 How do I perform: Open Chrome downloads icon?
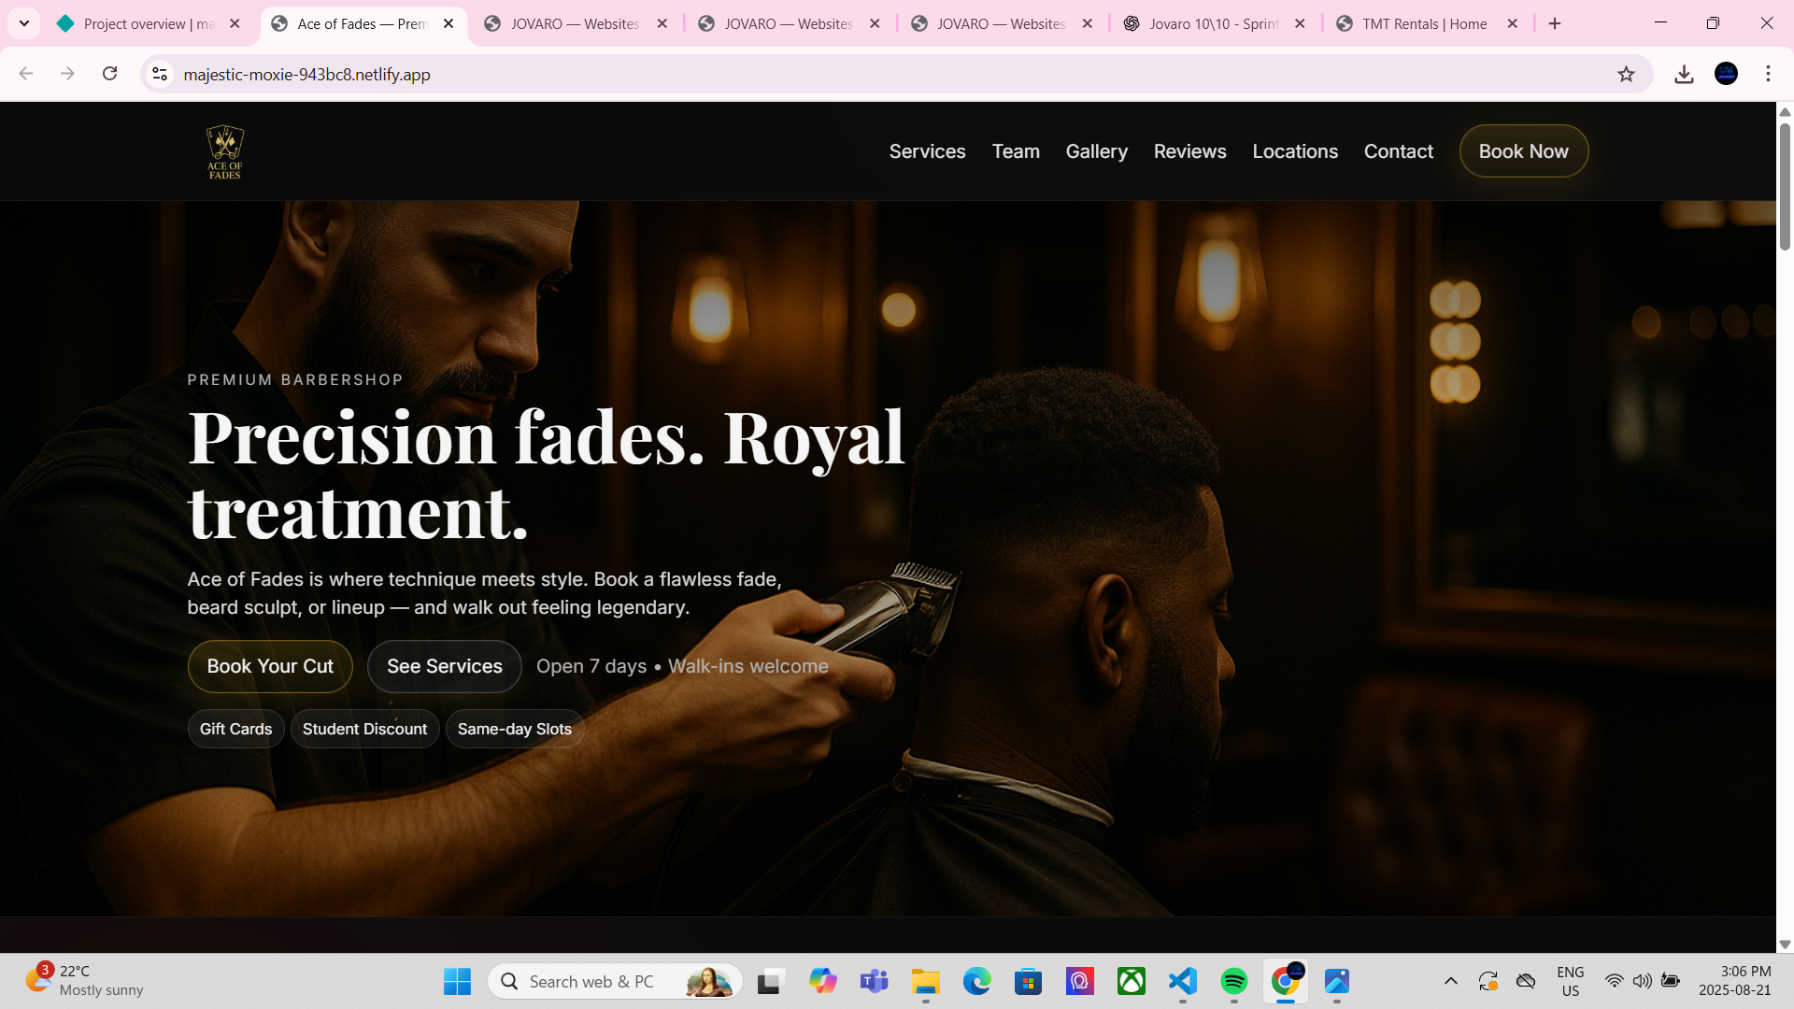pyautogui.click(x=1684, y=75)
